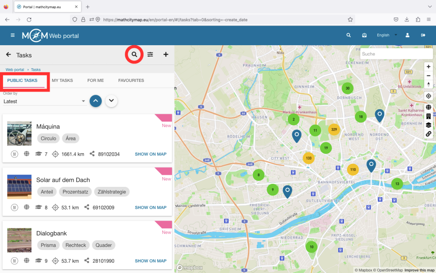Click the plus icon to add task
The height and width of the screenshot is (273, 436).
click(x=166, y=55)
